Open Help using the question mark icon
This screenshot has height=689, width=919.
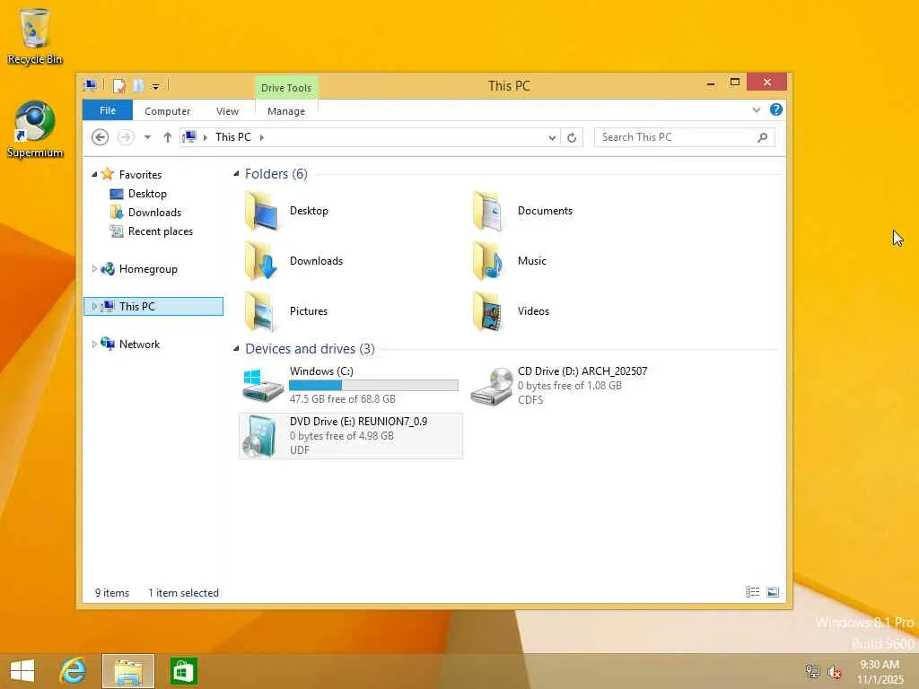coord(776,109)
